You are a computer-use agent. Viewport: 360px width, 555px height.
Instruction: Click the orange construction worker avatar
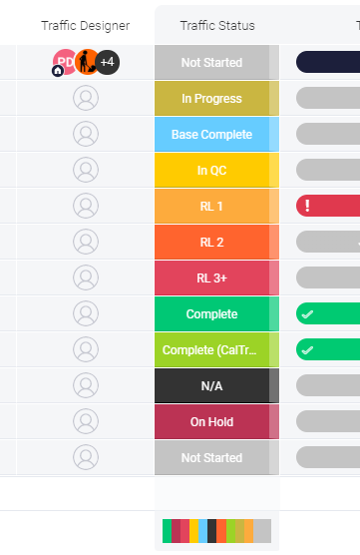tap(87, 62)
